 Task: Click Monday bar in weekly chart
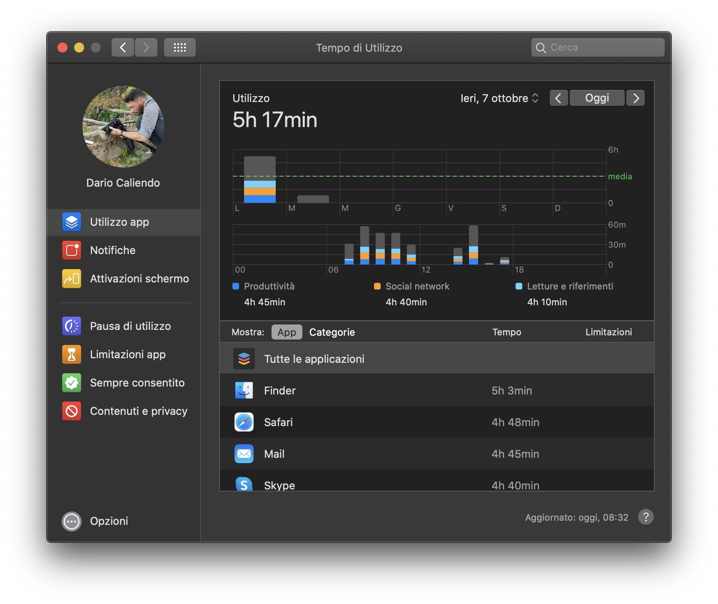[260, 180]
